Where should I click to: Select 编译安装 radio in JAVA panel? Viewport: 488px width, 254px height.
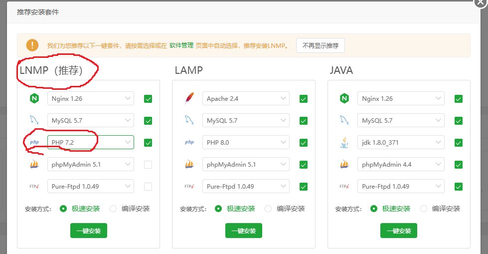tap(424, 209)
